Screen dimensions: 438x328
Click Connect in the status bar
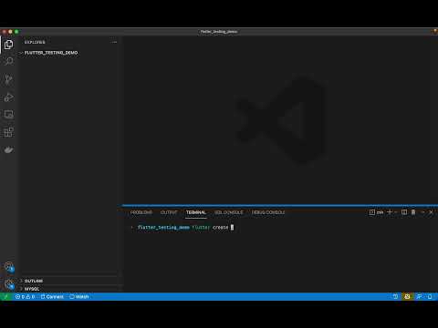[x=52, y=297]
